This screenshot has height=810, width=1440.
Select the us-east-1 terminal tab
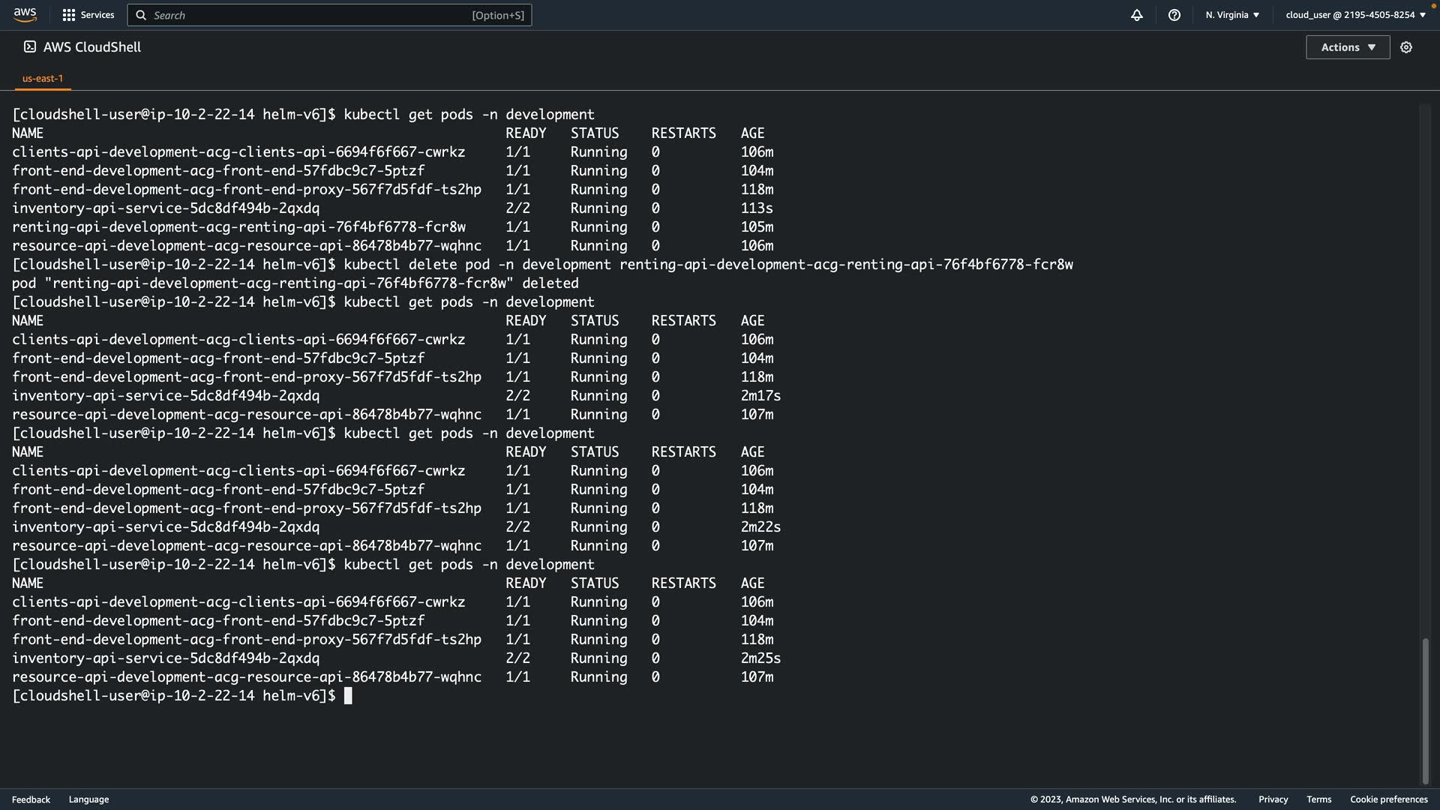tap(43, 78)
